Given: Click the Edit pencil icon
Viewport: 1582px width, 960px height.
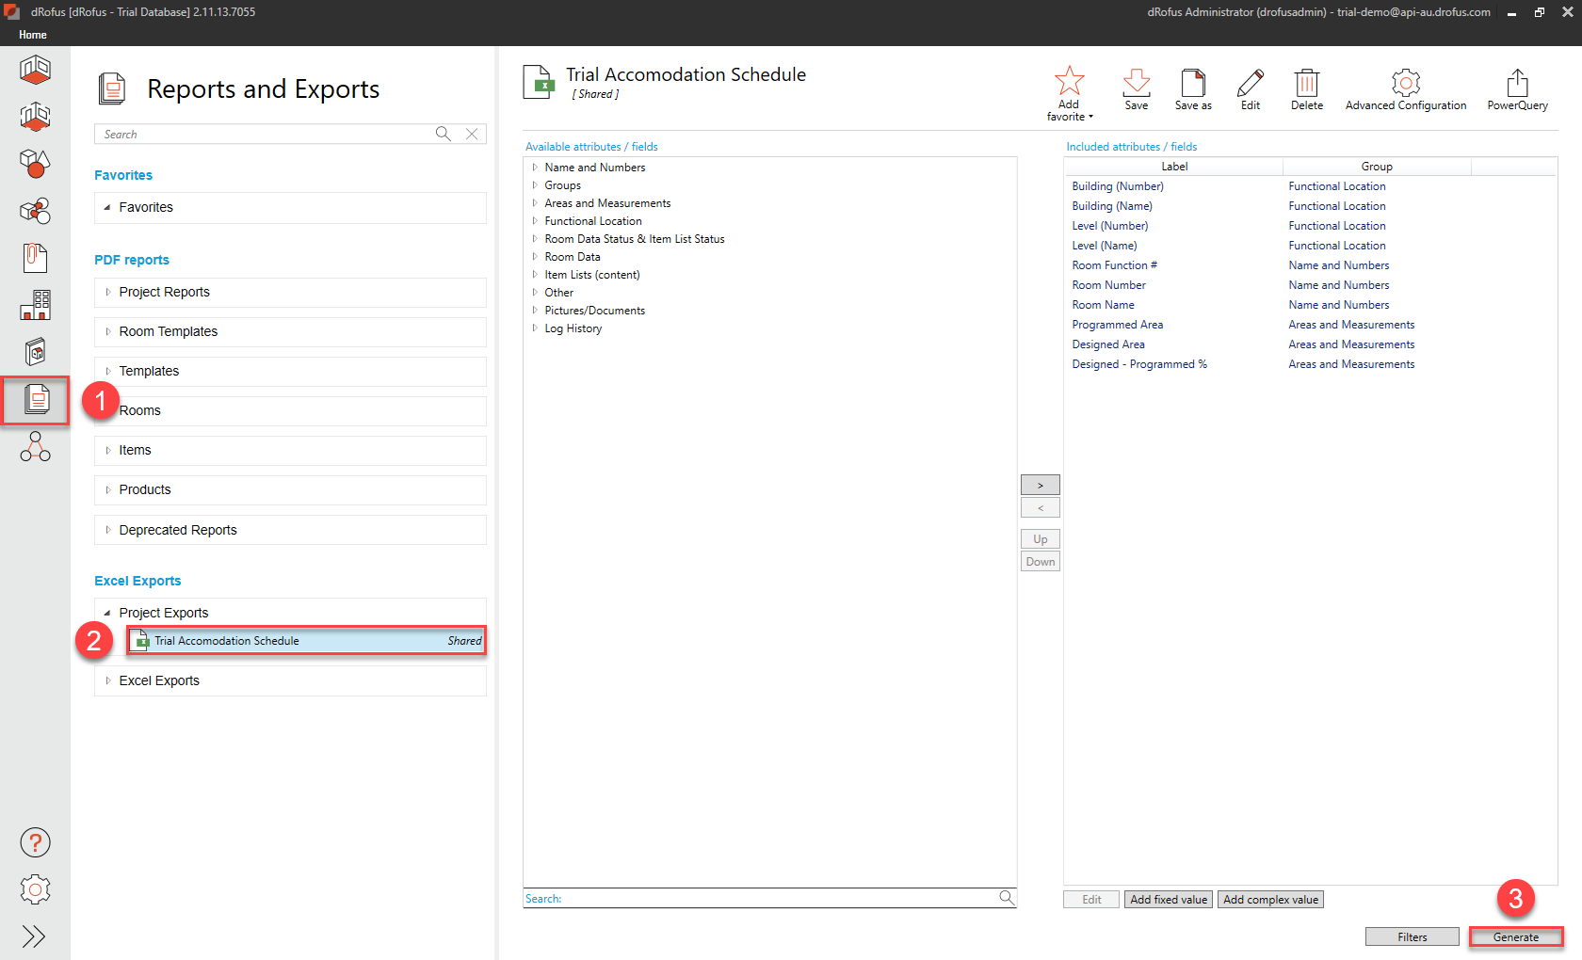Looking at the screenshot, I should (x=1250, y=84).
